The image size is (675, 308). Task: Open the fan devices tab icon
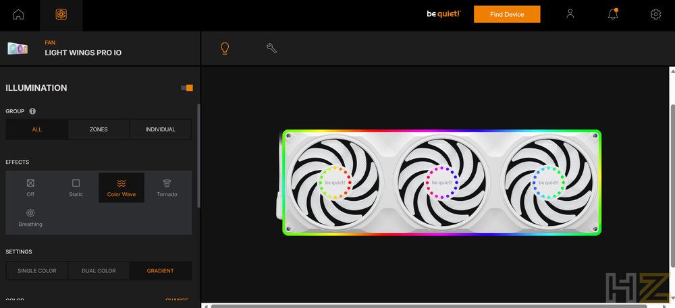click(x=61, y=15)
